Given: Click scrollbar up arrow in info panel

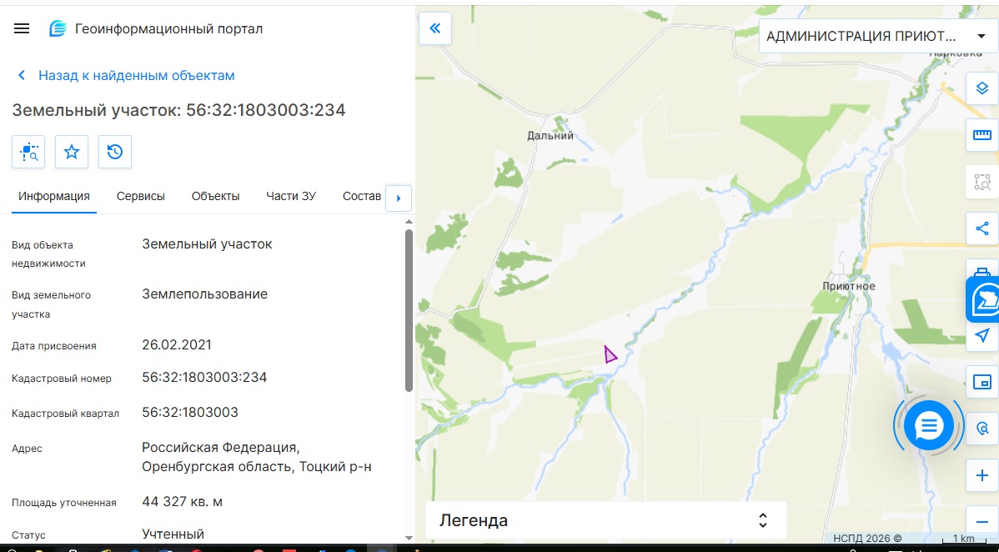Looking at the screenshot, I should coord(409,222).
